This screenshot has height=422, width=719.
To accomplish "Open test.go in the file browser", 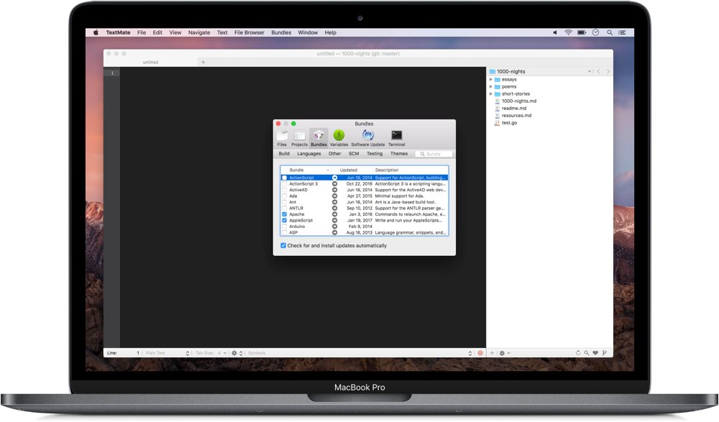I will click(x=509, y=123).
